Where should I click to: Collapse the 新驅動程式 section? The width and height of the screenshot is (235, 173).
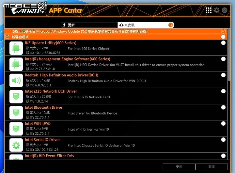[x=7, y=37]
